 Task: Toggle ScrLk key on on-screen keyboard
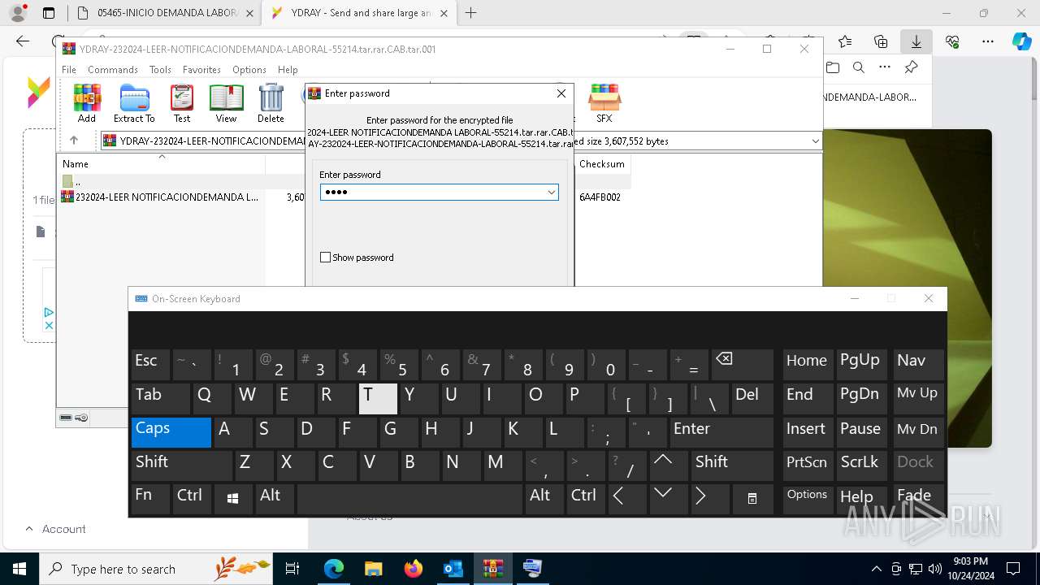[860, 466]
